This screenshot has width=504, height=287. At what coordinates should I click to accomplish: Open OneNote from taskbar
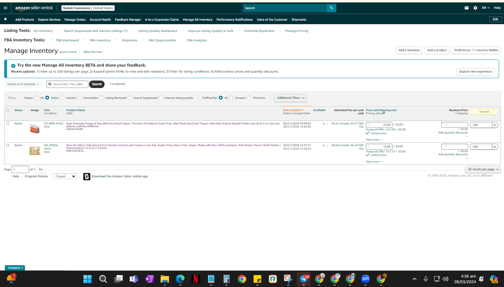tap(149, 279)
